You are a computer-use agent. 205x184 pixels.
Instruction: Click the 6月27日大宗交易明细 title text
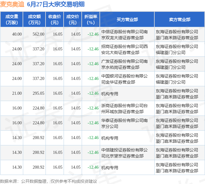[x=56, y=4]
